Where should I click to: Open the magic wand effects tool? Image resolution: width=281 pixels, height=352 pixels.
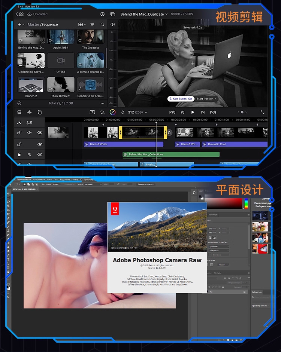(x=102, y=112)
